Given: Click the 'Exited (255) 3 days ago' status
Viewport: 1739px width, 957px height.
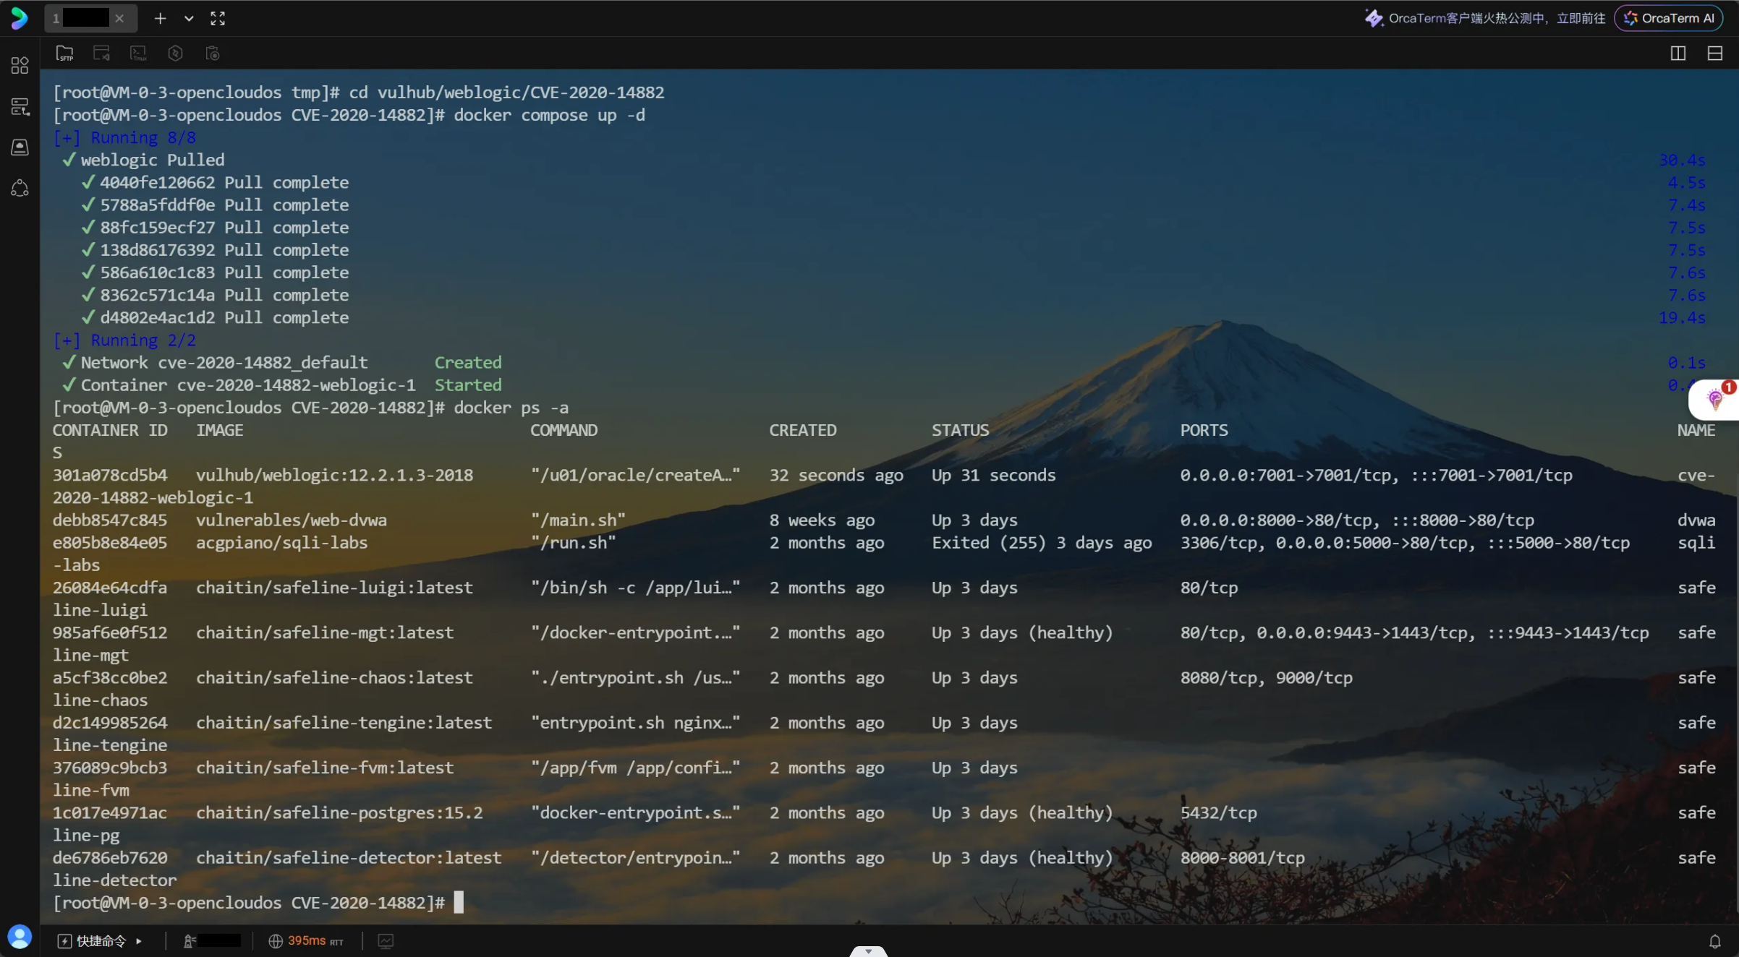Looking at the screenshot, I should click(1042, 542).
